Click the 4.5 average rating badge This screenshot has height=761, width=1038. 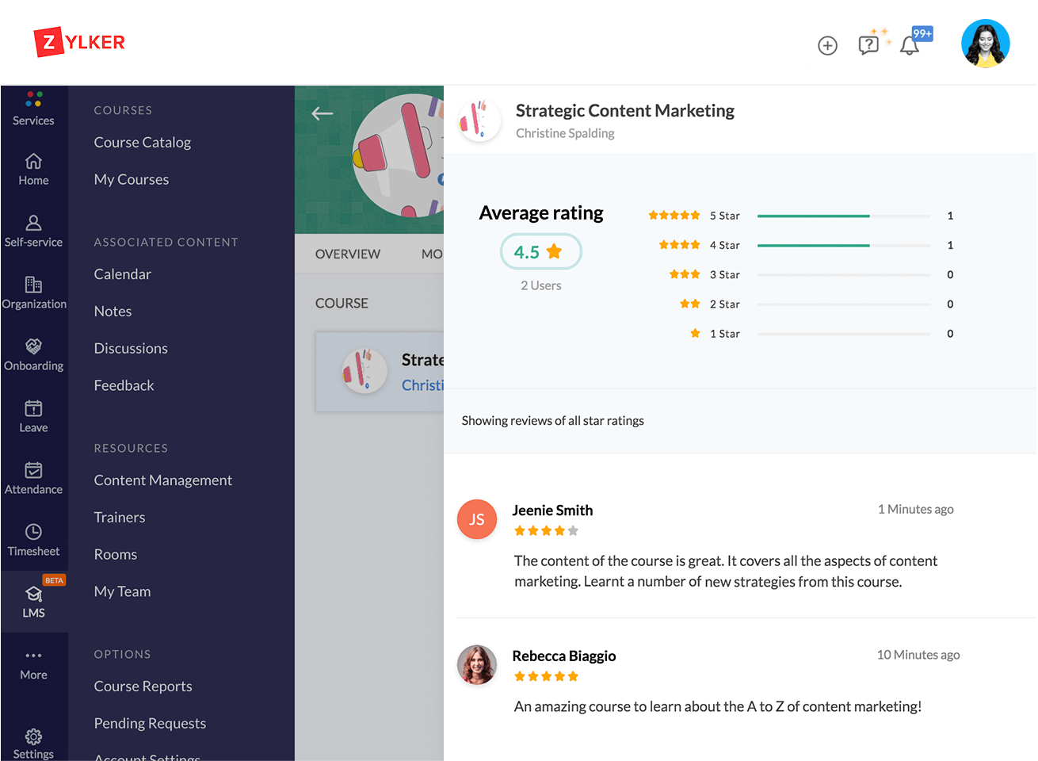click(540, 252)
